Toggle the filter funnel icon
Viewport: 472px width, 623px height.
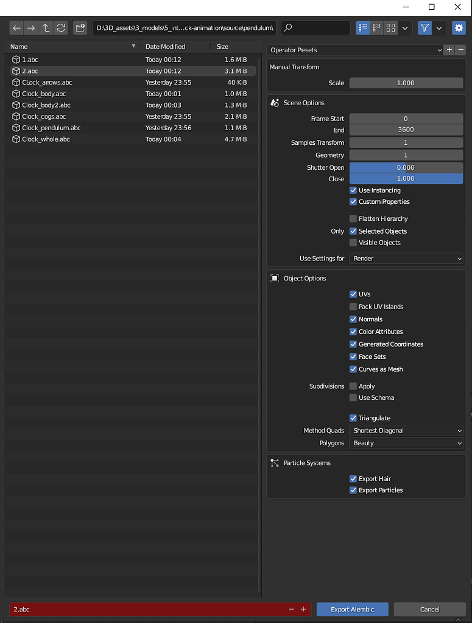point(424,27)
